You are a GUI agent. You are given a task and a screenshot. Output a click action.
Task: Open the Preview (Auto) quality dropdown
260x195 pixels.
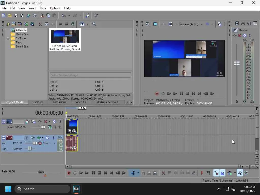[x=201, y=24]
